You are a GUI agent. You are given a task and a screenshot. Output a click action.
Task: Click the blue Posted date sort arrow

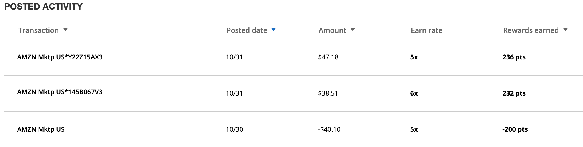coord(273,30)
